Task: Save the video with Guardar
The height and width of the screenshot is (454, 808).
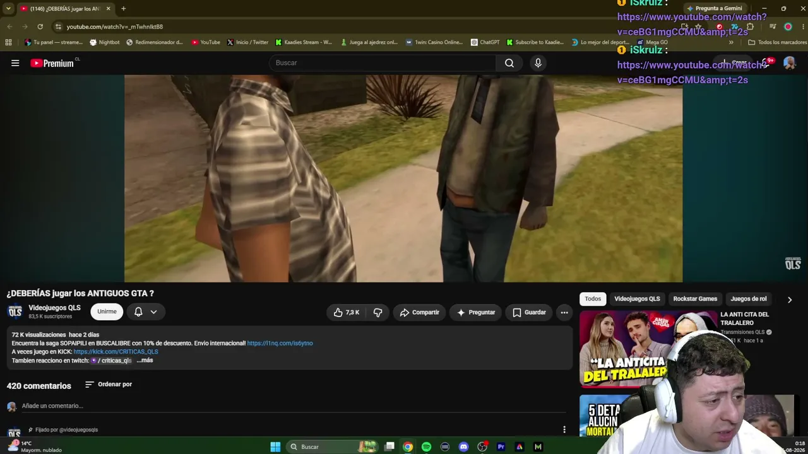Action: 529,312
